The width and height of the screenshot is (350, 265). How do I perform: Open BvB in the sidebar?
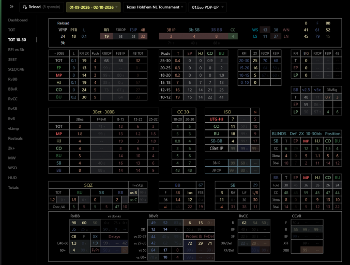[11, 119]
